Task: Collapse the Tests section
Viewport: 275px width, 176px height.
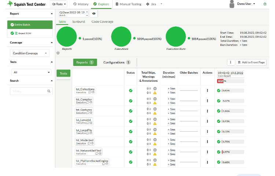Action: pyautogui.click(x=52, y=62)
